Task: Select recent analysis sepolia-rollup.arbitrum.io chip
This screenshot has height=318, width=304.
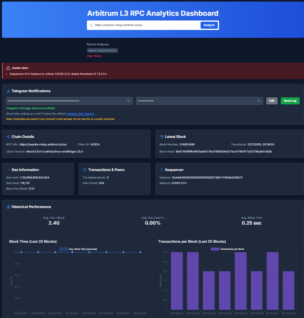Action: (102, 50)
